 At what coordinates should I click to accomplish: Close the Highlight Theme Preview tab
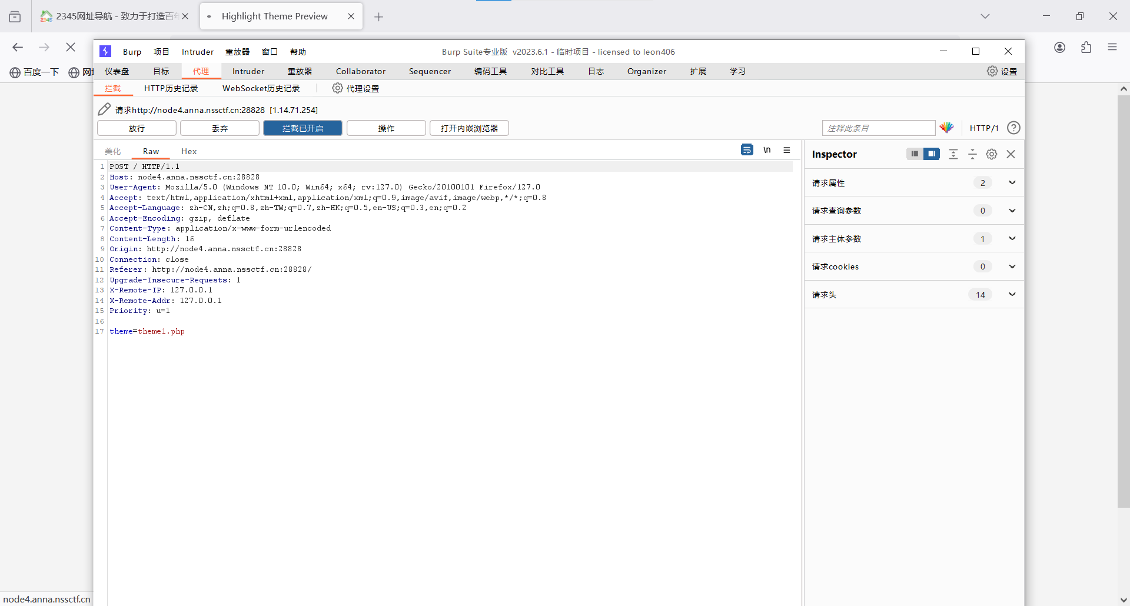351,16
